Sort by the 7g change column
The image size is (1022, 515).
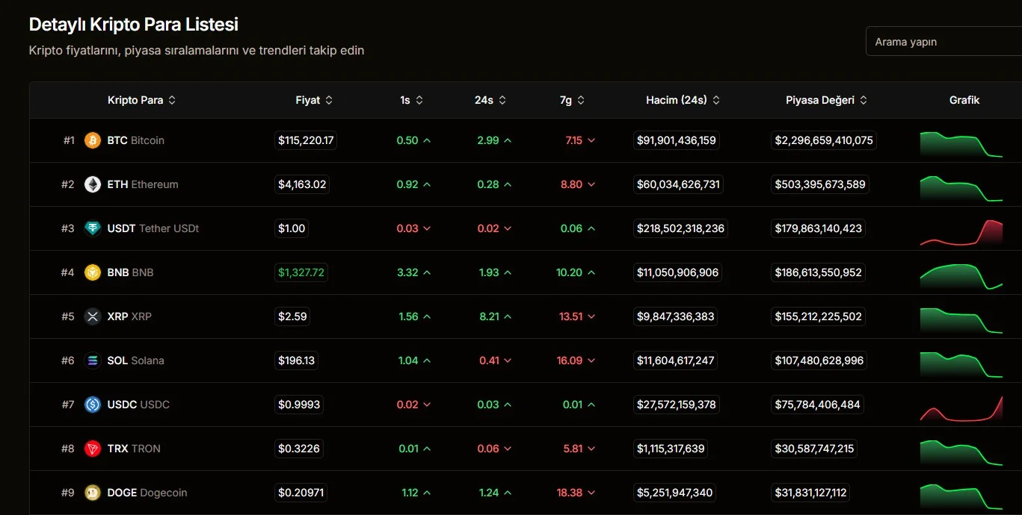572,100
